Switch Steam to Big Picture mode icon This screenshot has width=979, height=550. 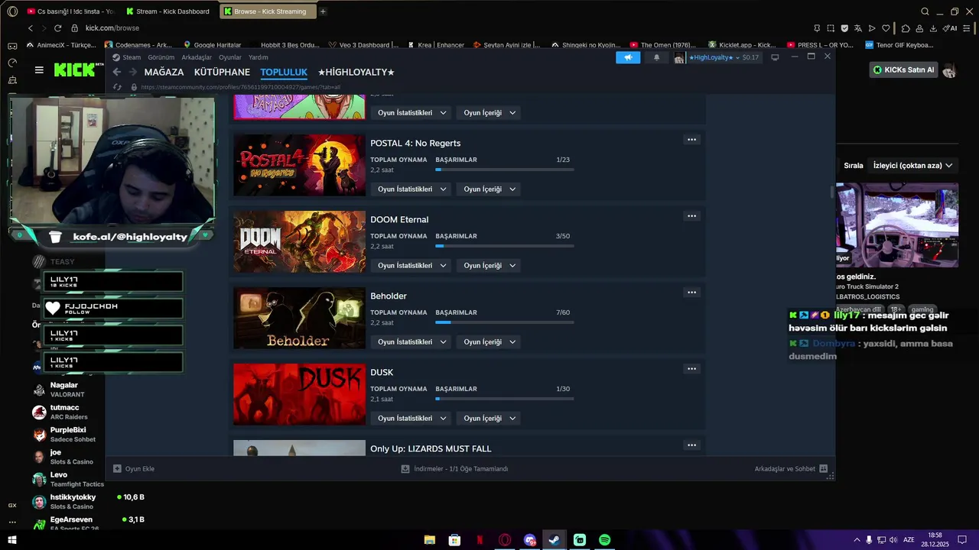tap(775, 57)
